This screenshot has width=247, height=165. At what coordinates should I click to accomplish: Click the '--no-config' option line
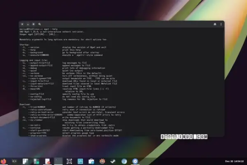pyautogui.click(x=62, y=97)
